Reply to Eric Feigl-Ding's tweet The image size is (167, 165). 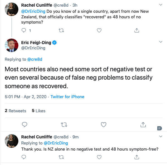pos(24,125)
